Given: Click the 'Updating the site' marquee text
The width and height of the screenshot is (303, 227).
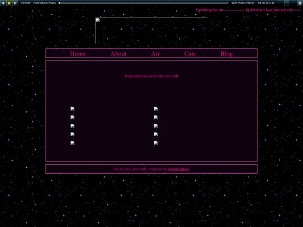Looking at the screenshot, I should pyautogui.click(x=210, y=10).
